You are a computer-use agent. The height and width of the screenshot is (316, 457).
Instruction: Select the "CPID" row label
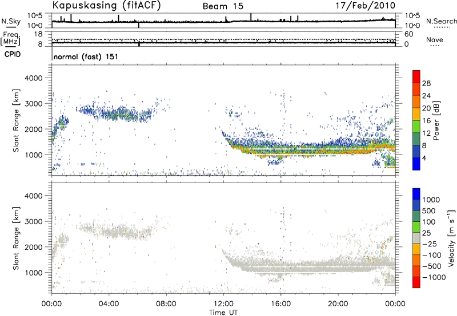[13, 54]
